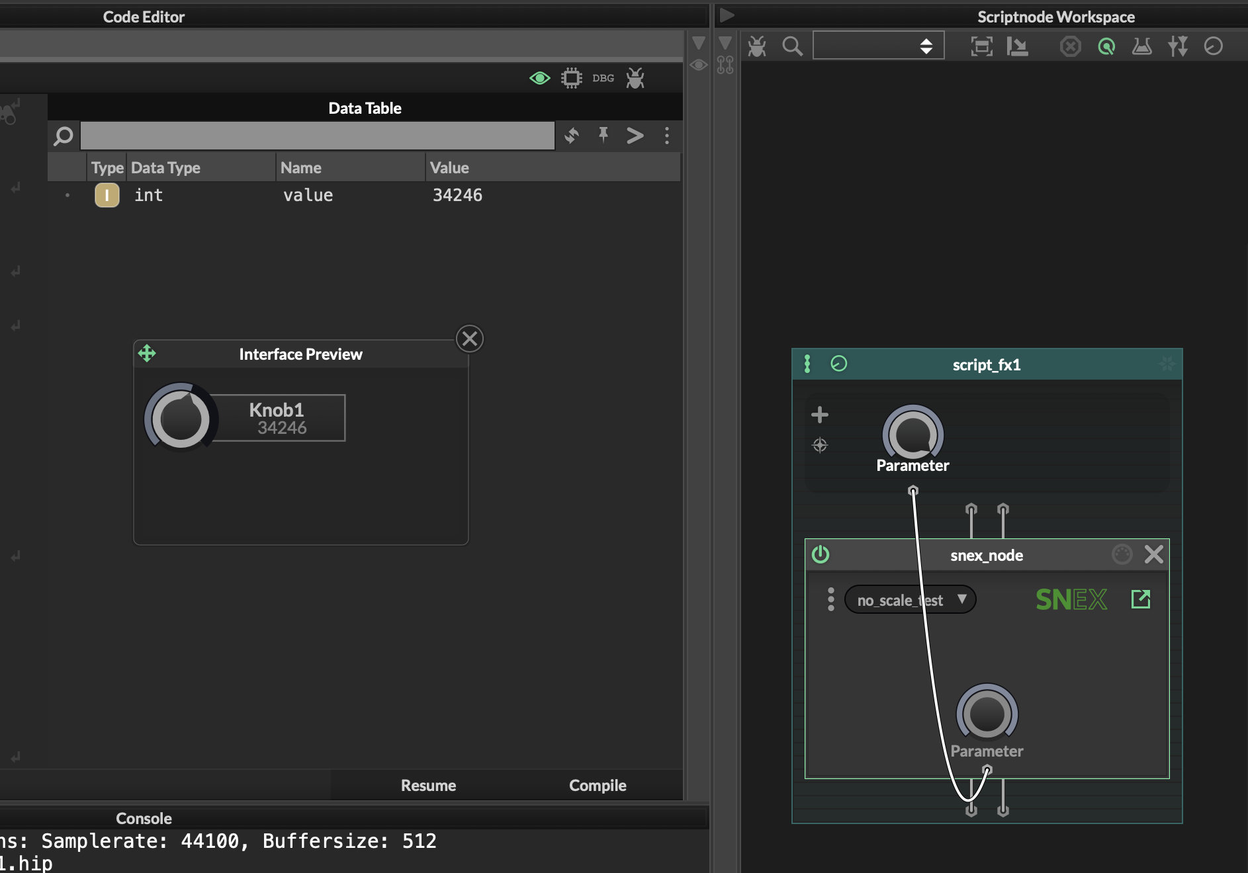Click the target crosshair icon below plus
The image size is (1248, 873).
(820, 445)
